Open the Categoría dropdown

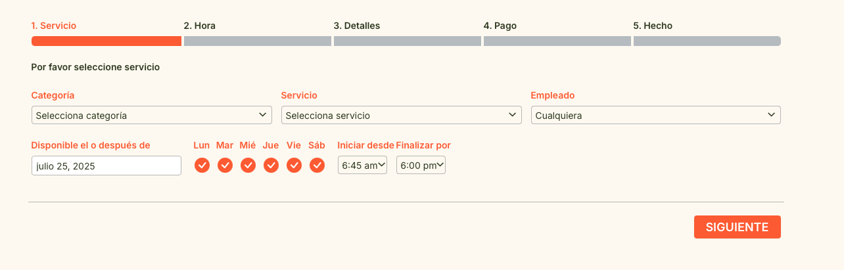pyautogui.click(x=151, y=116)
